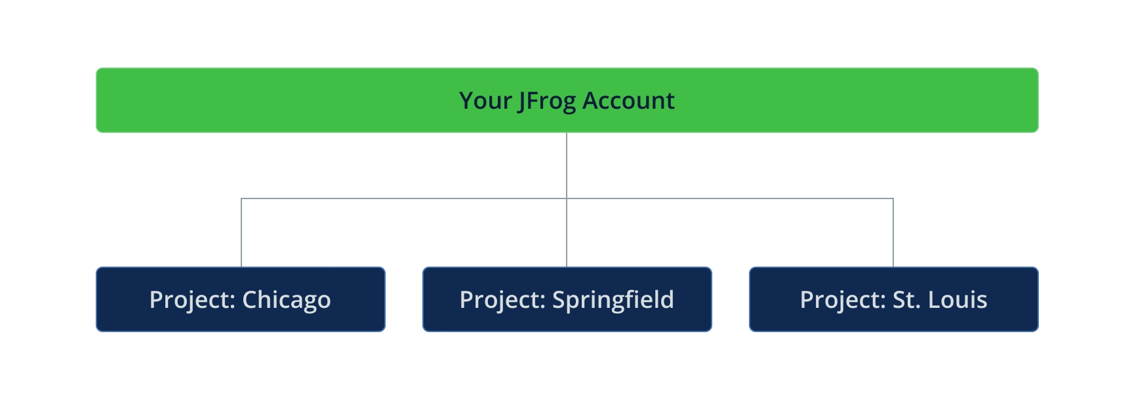The height and width of the screenshot is (395, 1132).
Task: Click the word "Your" in green banner
Action: [x=485, y=101]
